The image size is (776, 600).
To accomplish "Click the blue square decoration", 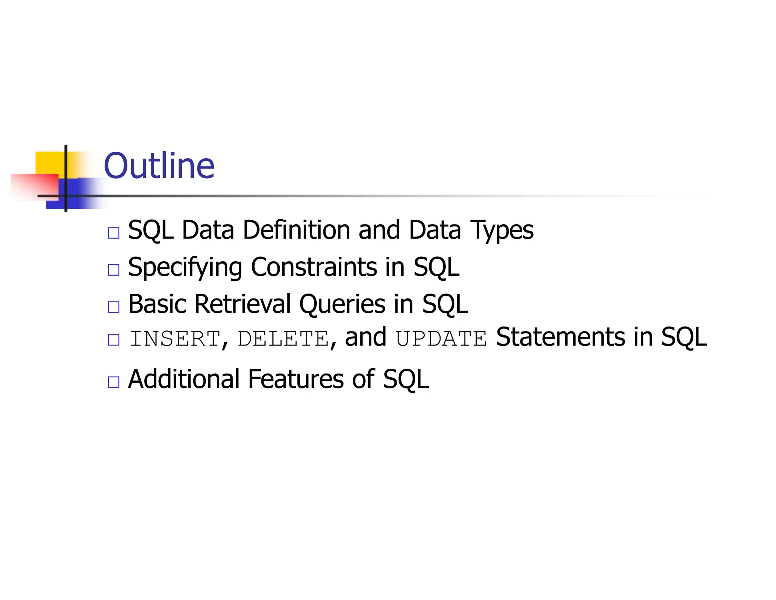I will [76, 193].
